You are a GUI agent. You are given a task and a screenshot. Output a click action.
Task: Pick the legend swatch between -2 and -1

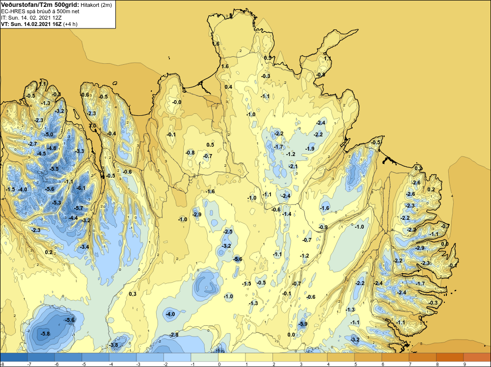pyautogui.click(x=177, y=357)
